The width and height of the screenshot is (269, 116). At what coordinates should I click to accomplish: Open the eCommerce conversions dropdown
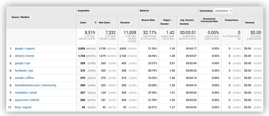(223, 11)
